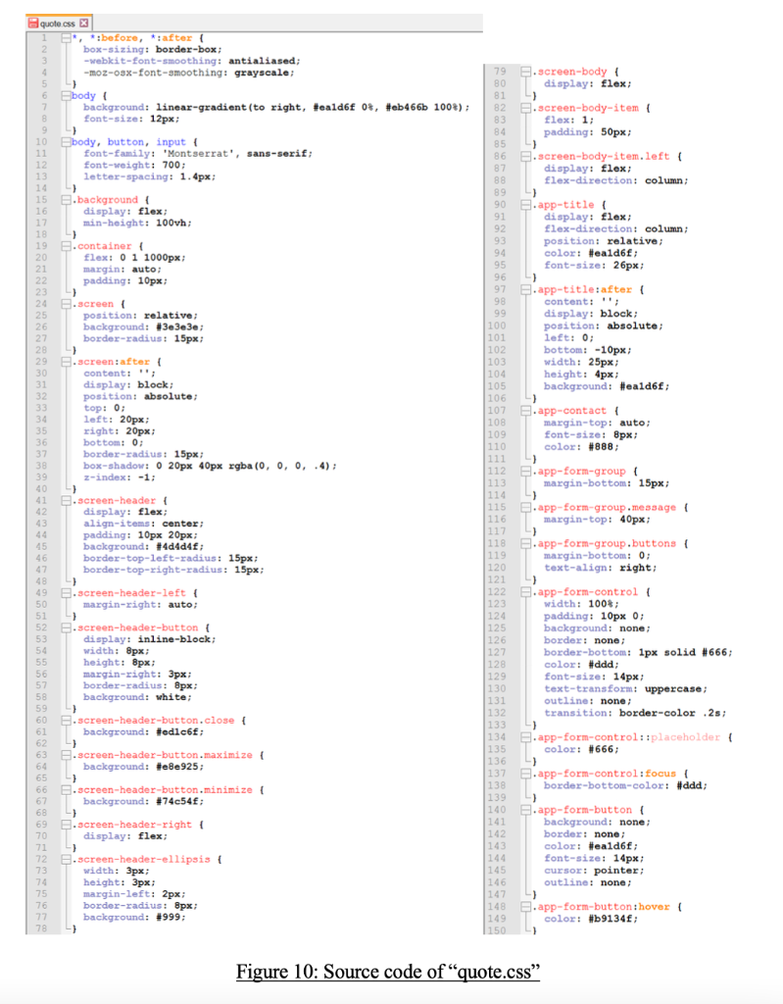Collapse the .screen-header-right rule fold marker
The height and width of the screenshot is (1004, 783).
[66, 824]
